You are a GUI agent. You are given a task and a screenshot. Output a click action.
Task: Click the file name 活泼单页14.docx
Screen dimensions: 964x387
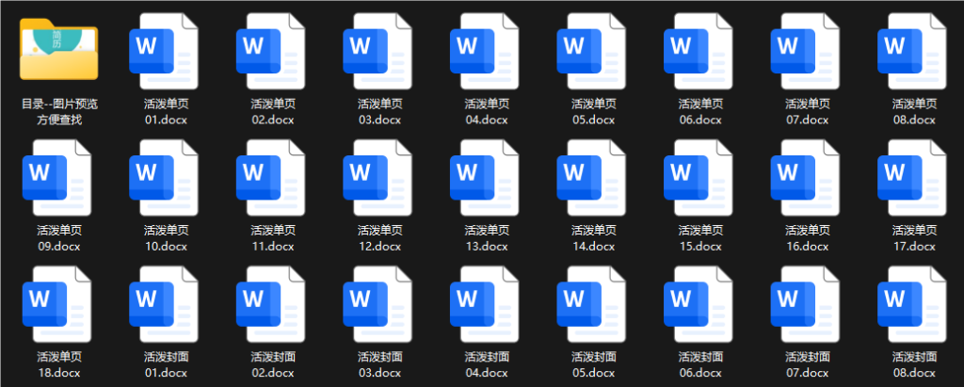coord(594,238)
